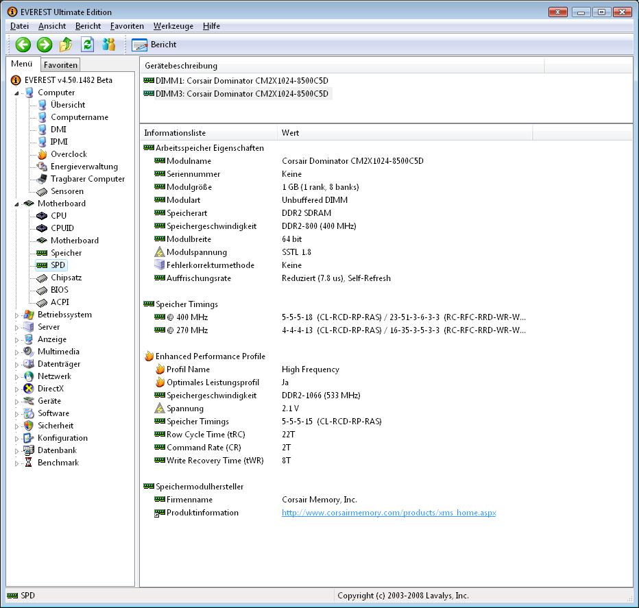
Task: Open the Bericht report toolbar button
Action: coord(154,45)
